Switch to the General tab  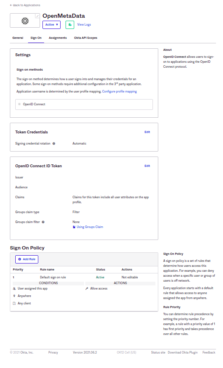coord(18,38)
